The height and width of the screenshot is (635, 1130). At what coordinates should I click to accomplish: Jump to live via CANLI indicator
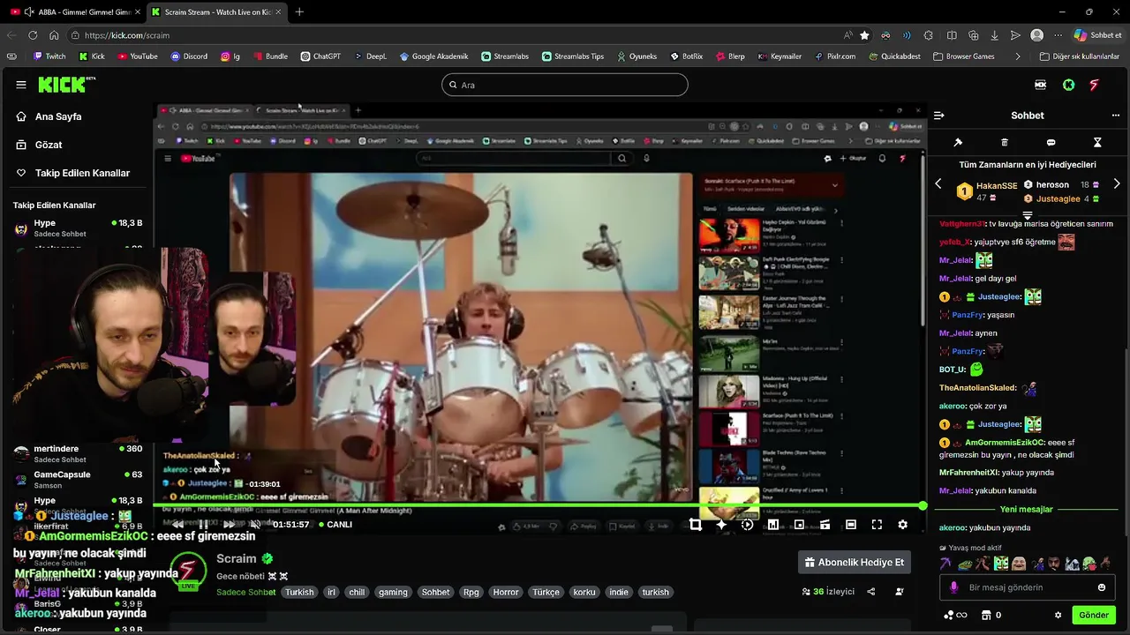pyautogui.click(x=335, y=525)
